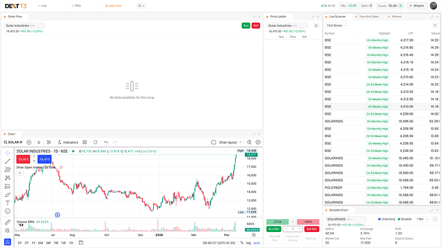Switch to the Movers tab
442x248 pixels.
[x=395, y=17]
